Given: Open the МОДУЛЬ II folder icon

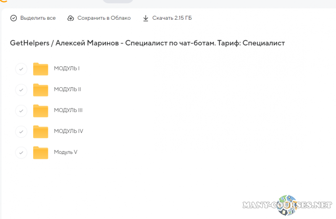Looking at the screenshot, I should [x=41, y=90].
